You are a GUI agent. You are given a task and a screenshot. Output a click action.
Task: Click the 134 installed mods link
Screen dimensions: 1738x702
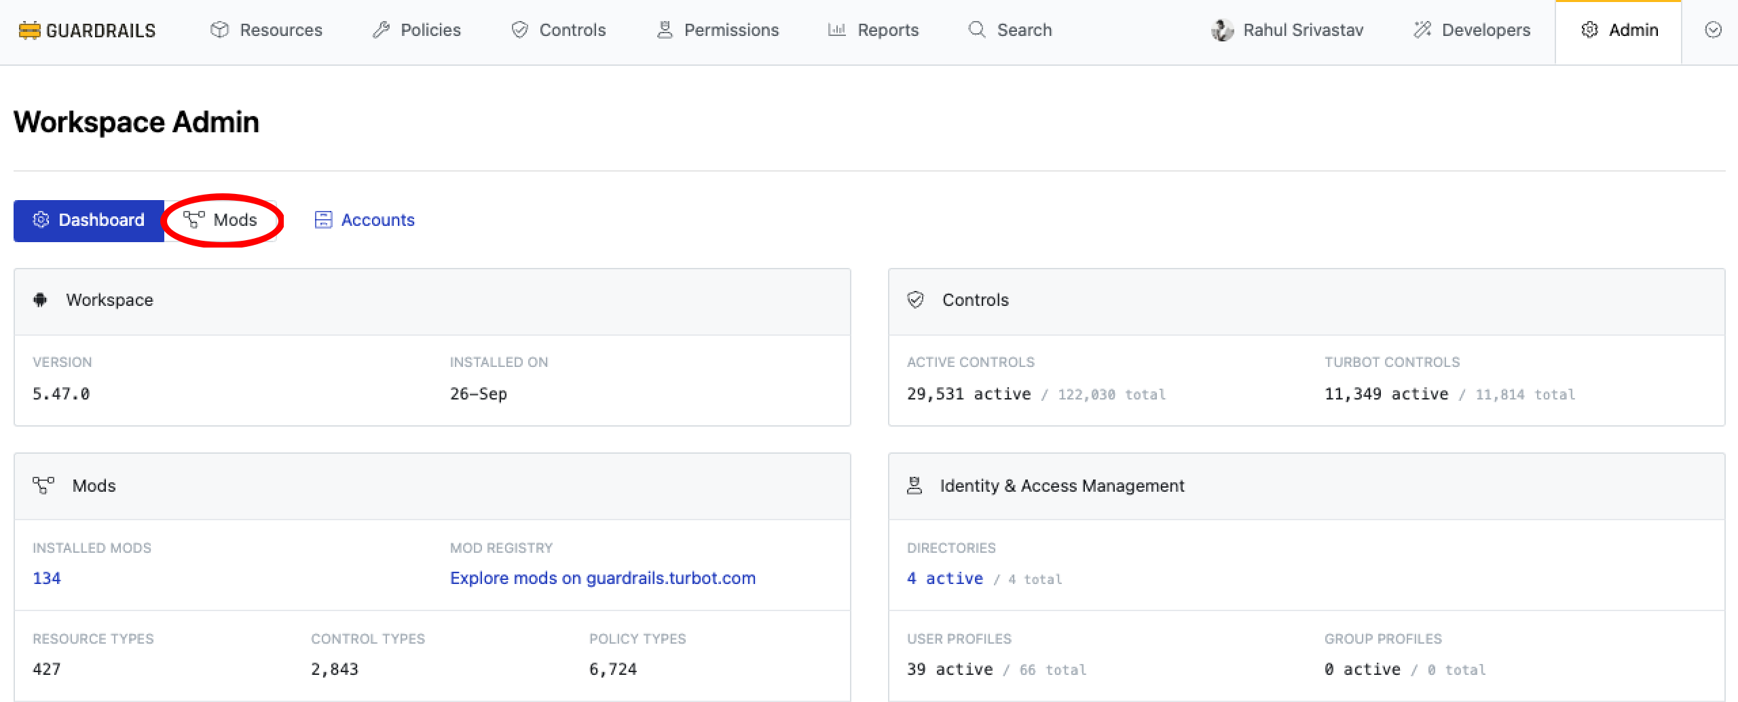pyautogui.click(x=46, y=578)
